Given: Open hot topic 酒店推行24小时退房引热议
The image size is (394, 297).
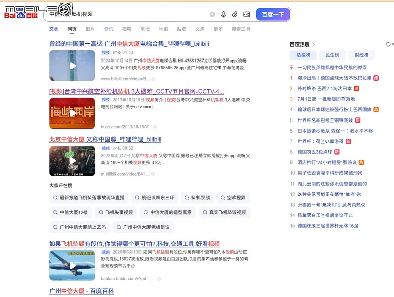Looking at the screenshot, I should pyautogui.click(x=327, y=162).
